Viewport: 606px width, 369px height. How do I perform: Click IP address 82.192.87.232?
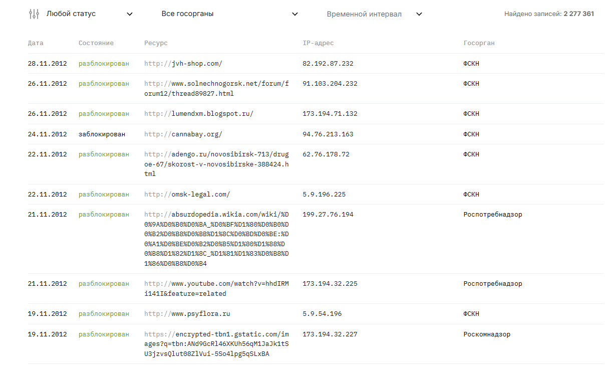(x=328, y=64)
